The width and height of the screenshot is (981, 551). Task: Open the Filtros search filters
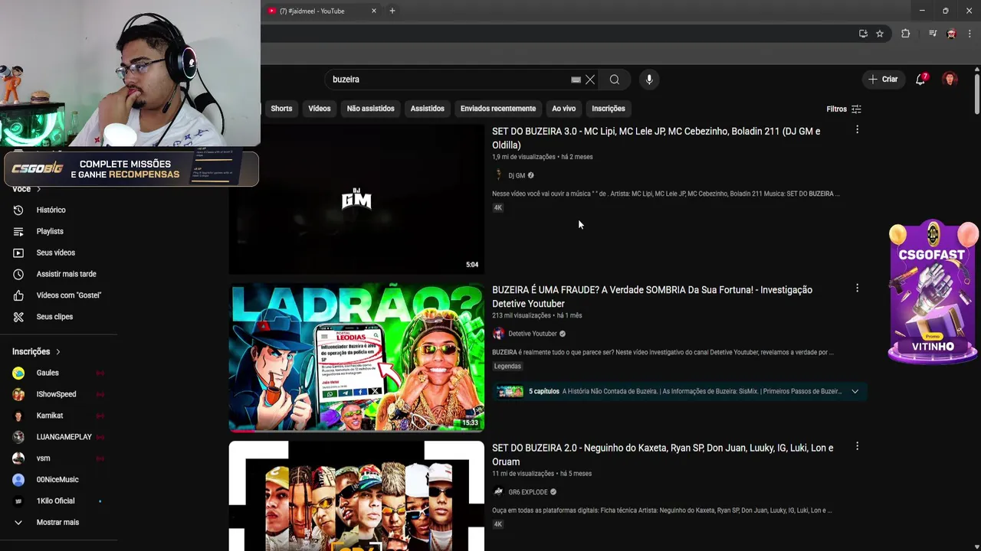(844, 109)
